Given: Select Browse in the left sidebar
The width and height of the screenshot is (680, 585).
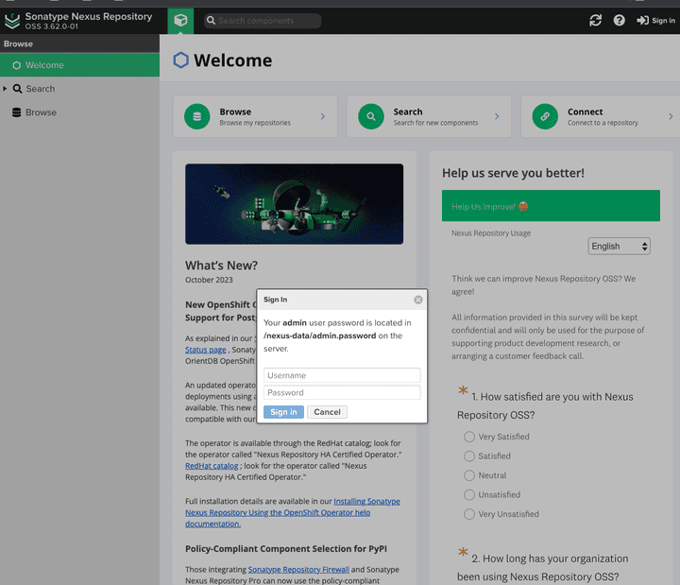Looking at the screenshot, I should [41, 112].
